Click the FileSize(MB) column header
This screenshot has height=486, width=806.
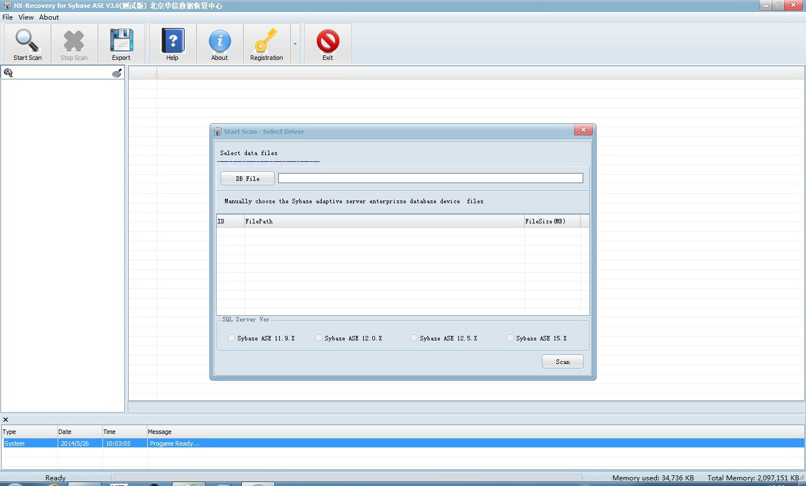coord(552,221)
